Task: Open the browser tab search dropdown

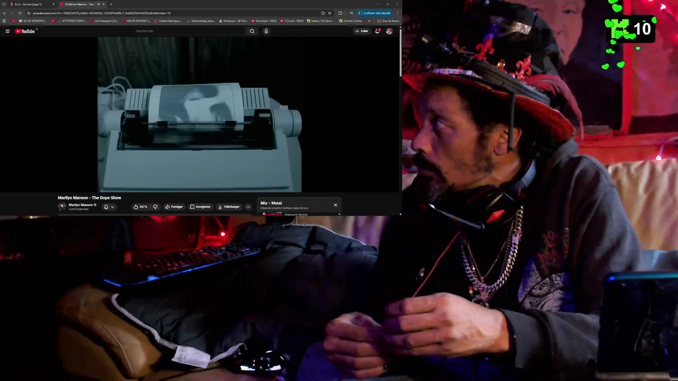Action: tap(4, 4)
